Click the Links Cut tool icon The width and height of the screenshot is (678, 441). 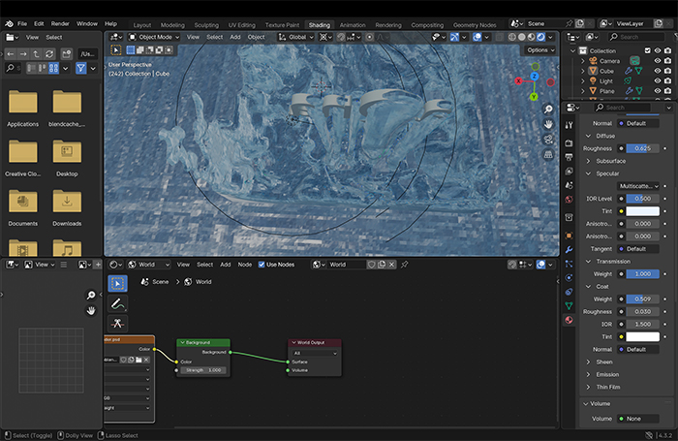[x=117, y=324]
